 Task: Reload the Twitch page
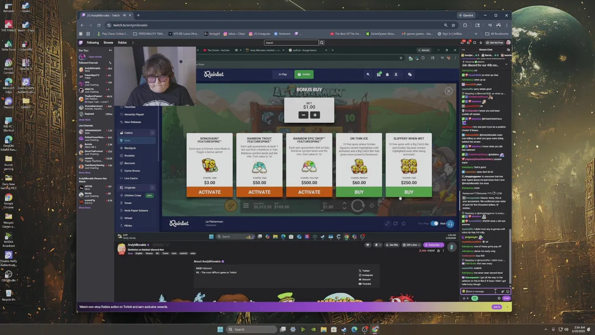click(x=99, y=25)
